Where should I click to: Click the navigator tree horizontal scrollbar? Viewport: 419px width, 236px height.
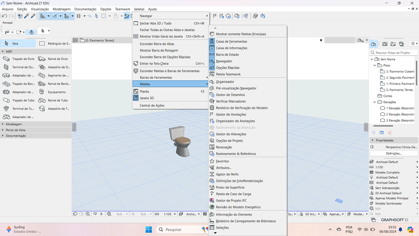coord(383,126)
